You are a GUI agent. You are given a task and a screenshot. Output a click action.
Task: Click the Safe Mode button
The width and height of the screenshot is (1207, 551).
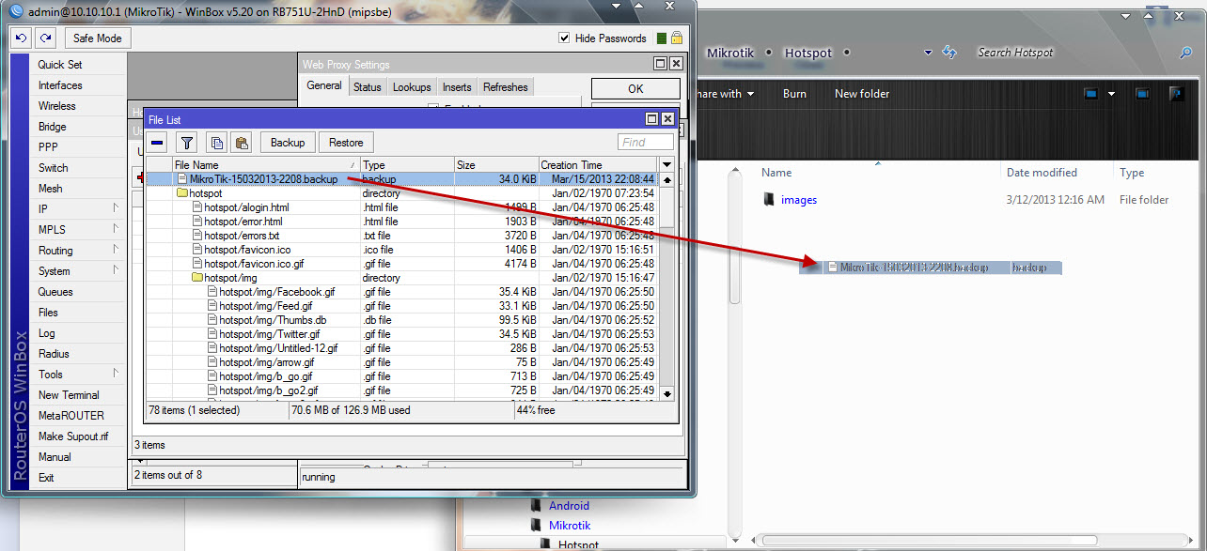[98, 38]
